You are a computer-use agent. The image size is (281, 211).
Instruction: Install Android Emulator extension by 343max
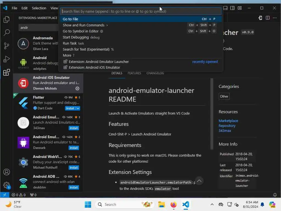tap(74, 128)
